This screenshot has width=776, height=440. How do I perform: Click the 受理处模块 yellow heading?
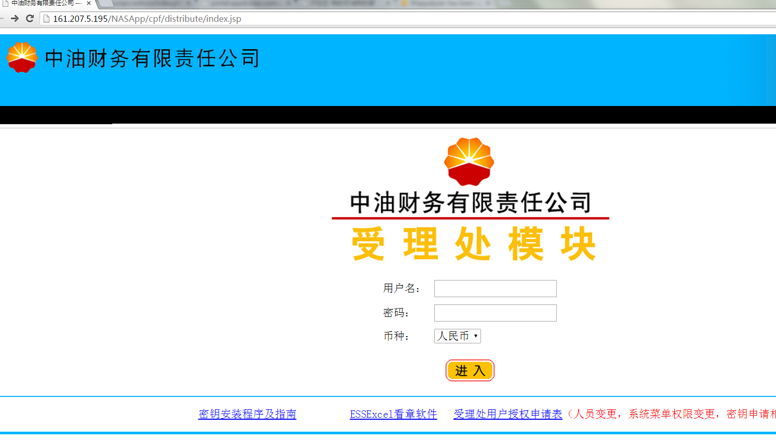coord(473,244)
